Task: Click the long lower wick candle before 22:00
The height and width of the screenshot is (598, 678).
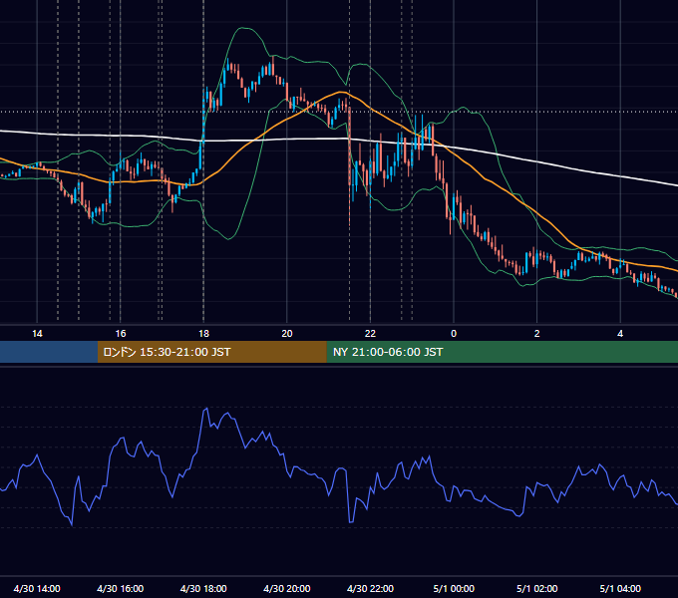Action: click(349, 164)
